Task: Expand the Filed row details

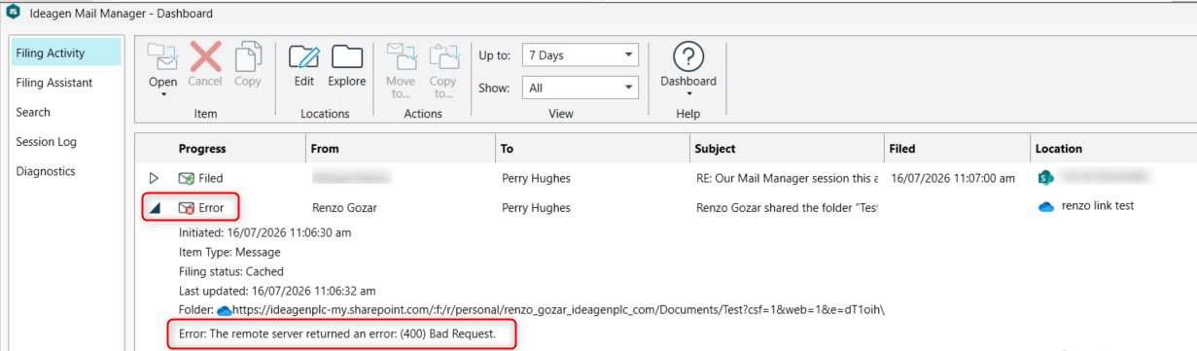Action: [154, 179]
